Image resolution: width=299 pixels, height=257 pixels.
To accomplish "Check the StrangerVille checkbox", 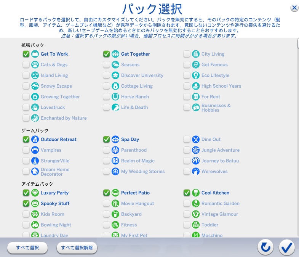I will 26,161.
